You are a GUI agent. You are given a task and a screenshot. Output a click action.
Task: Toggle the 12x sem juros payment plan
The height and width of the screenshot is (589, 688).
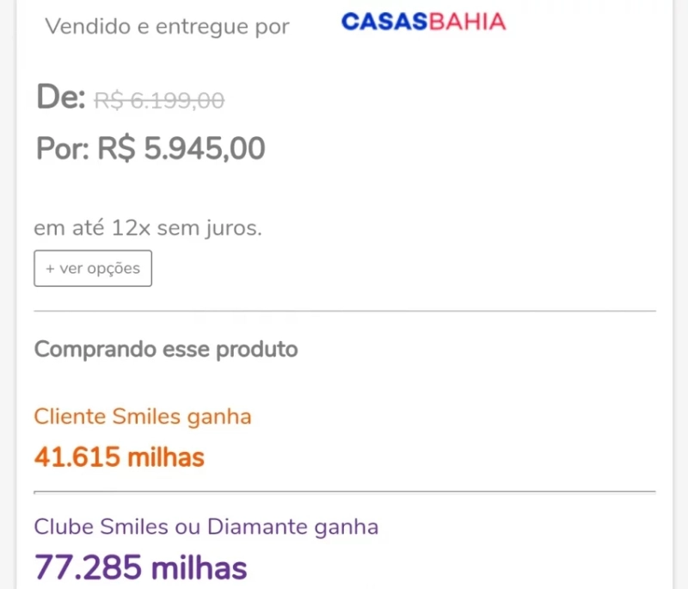tap(148, 227)
